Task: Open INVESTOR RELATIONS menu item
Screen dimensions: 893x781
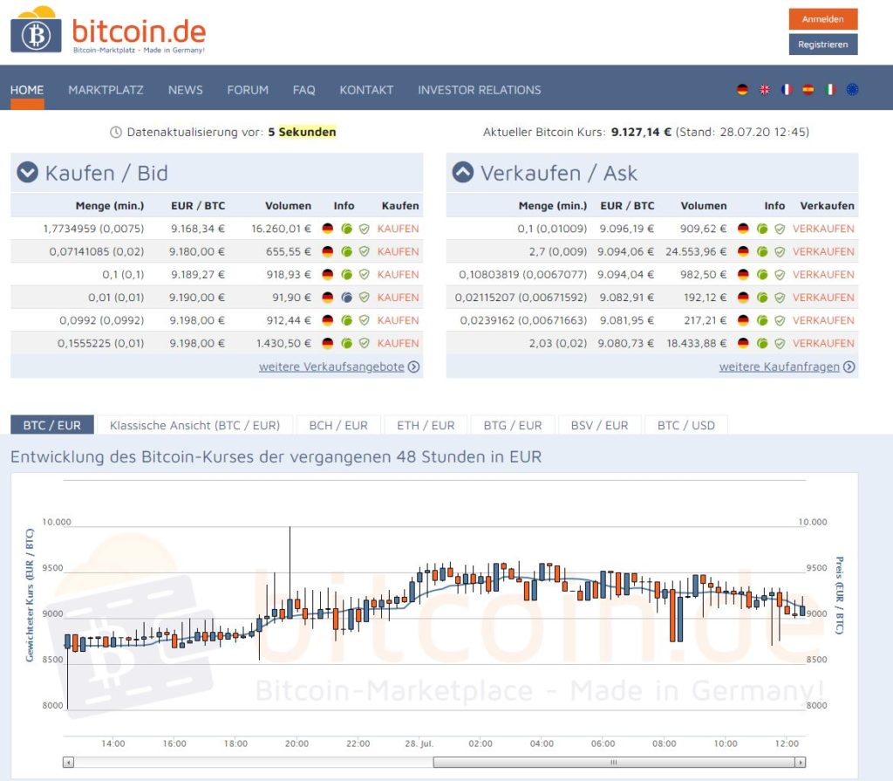Action: (x=480, y=90)
